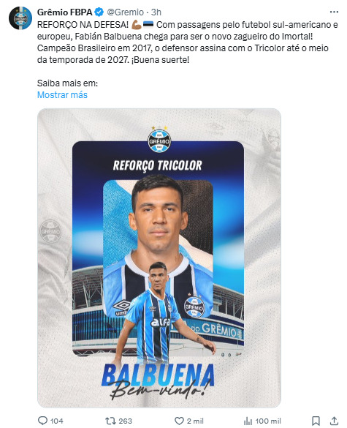Click the 100 mil views count
This screenshot has width=347, height=428.
(x=268, y=421)
